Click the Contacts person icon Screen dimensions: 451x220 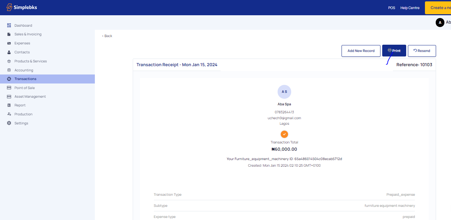click(x=9, y=52)
